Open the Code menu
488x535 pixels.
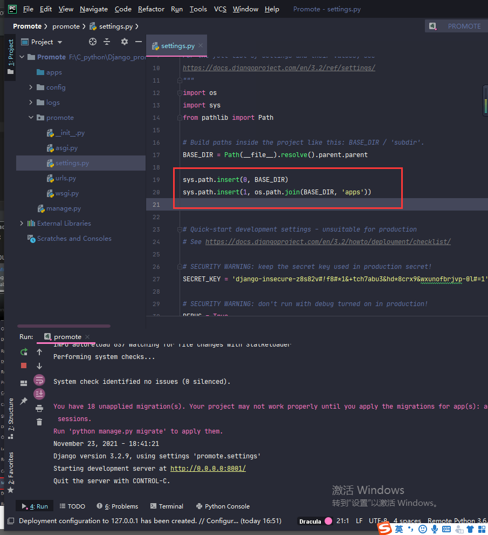123,9
